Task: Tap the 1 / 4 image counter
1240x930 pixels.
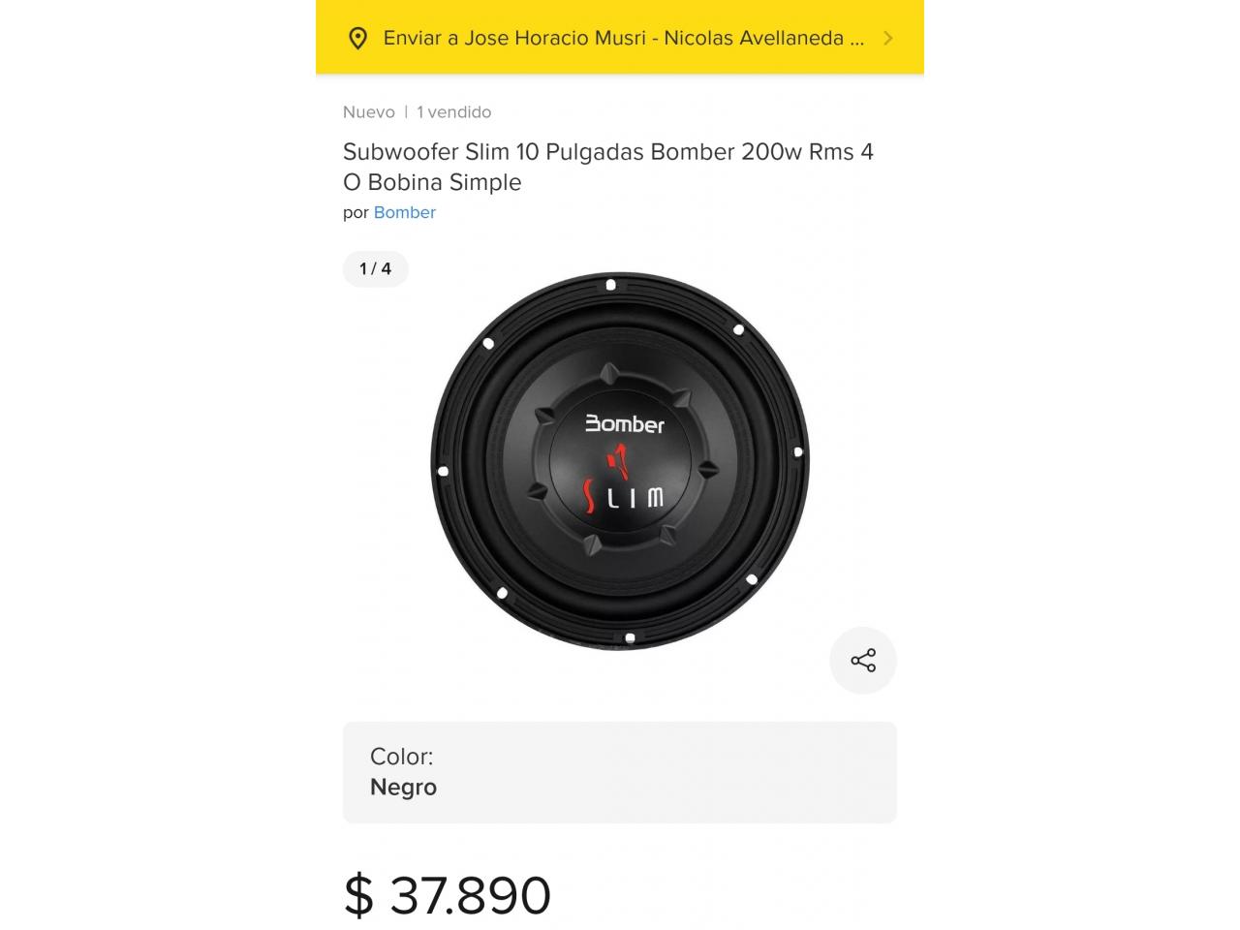Action: pyautogui.click(x=376, y=269)
